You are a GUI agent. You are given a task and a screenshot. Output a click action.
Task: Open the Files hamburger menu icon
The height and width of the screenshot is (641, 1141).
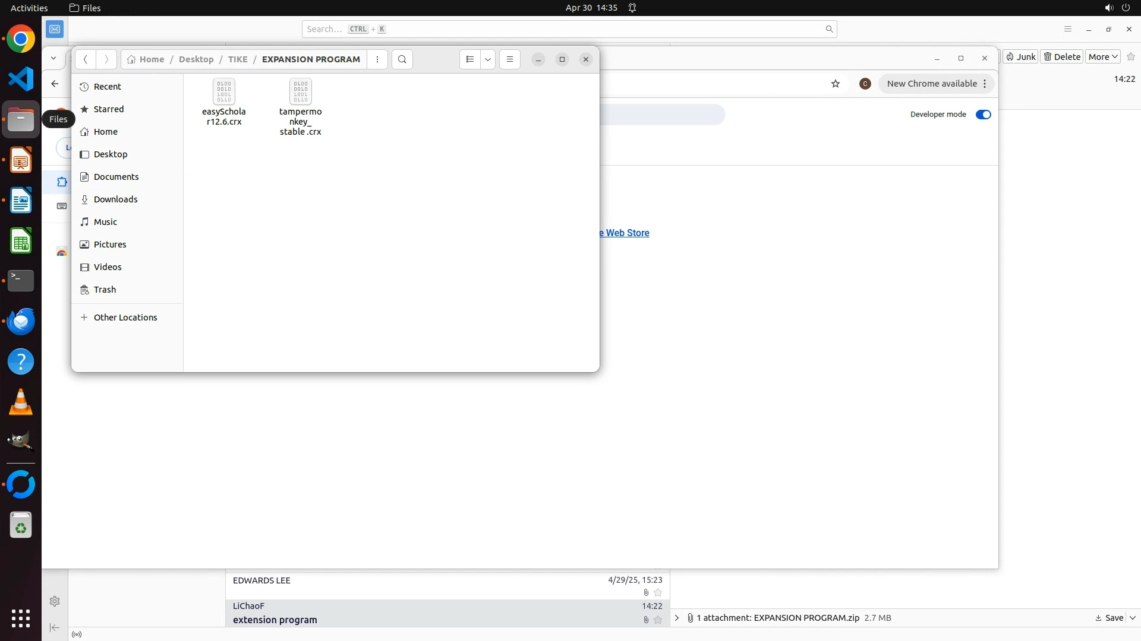pyautogui.click(x=509, y=59)
